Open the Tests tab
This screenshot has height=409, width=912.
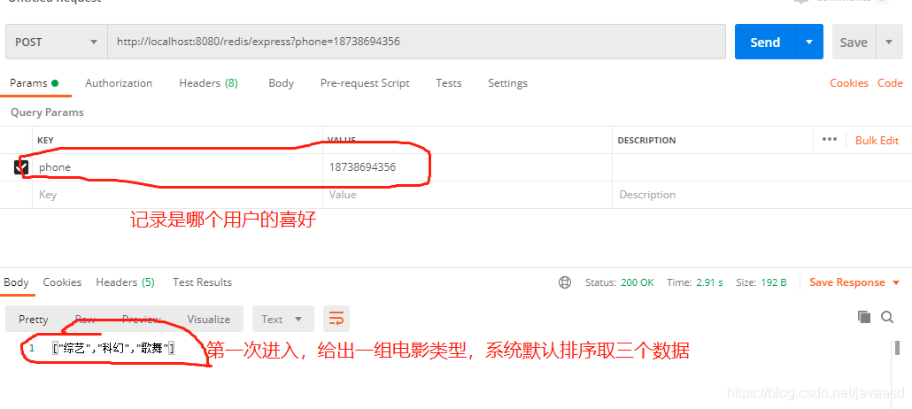coord(448,83)
